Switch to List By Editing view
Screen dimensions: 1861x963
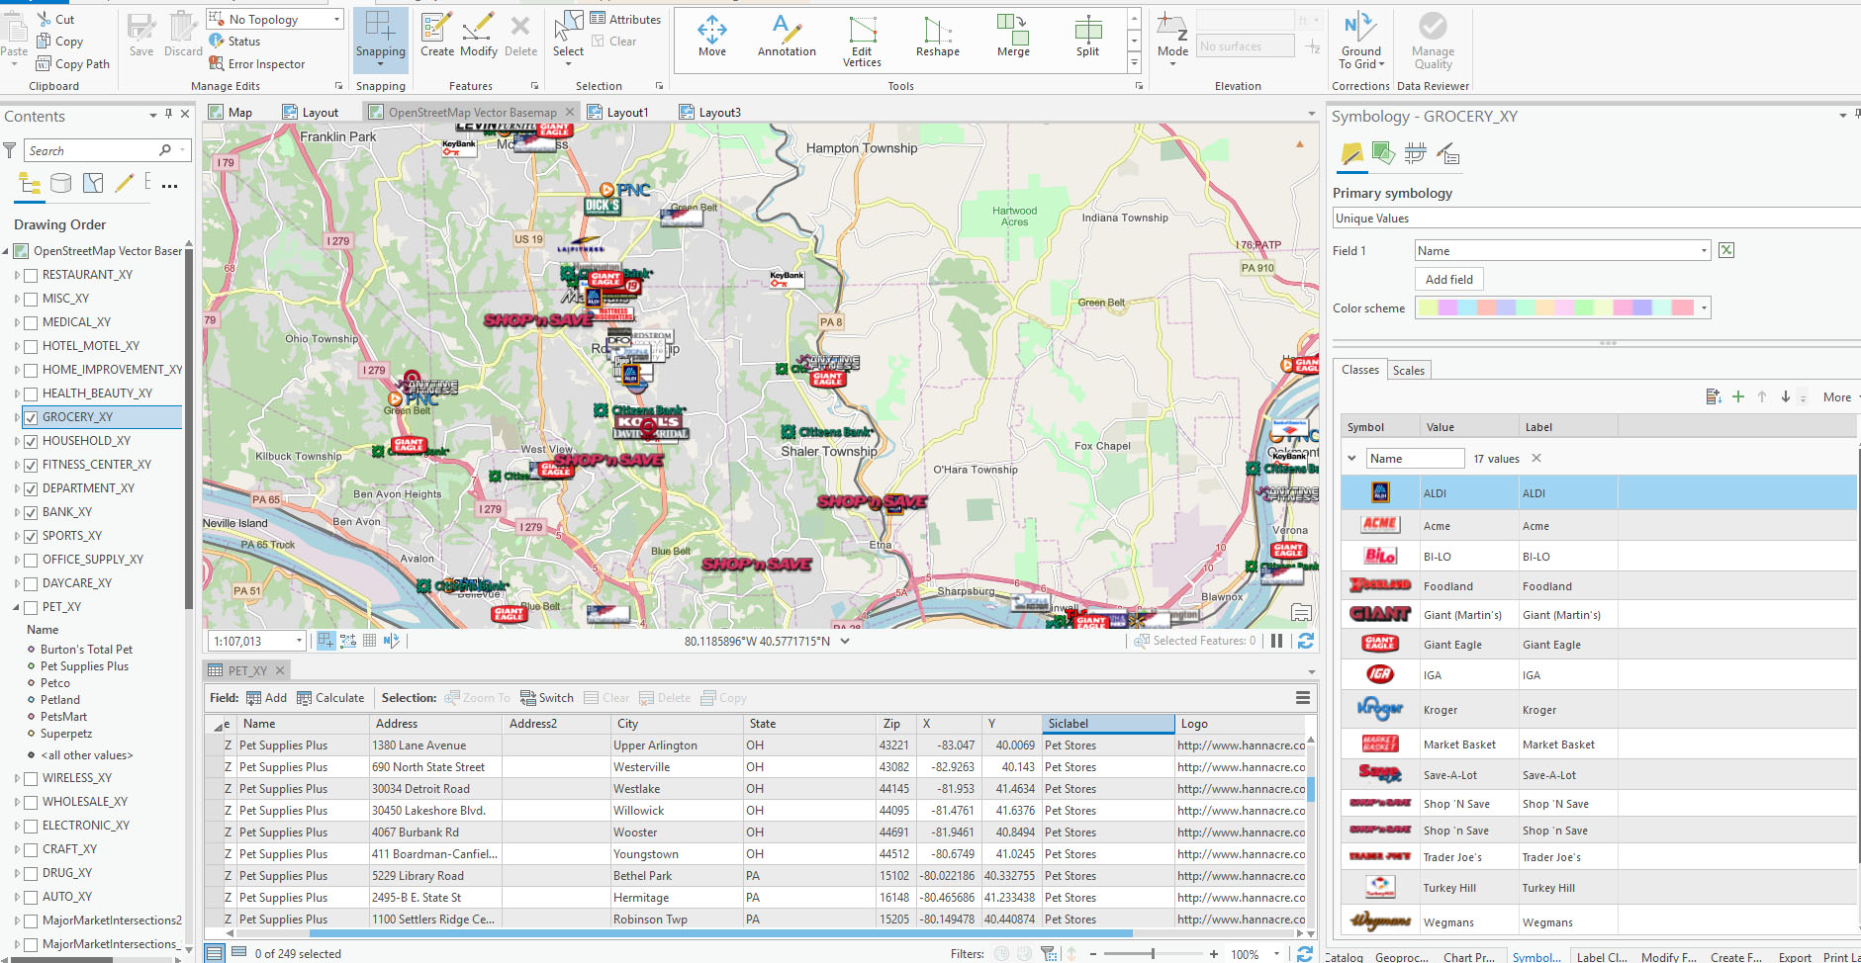coord(124,183)
